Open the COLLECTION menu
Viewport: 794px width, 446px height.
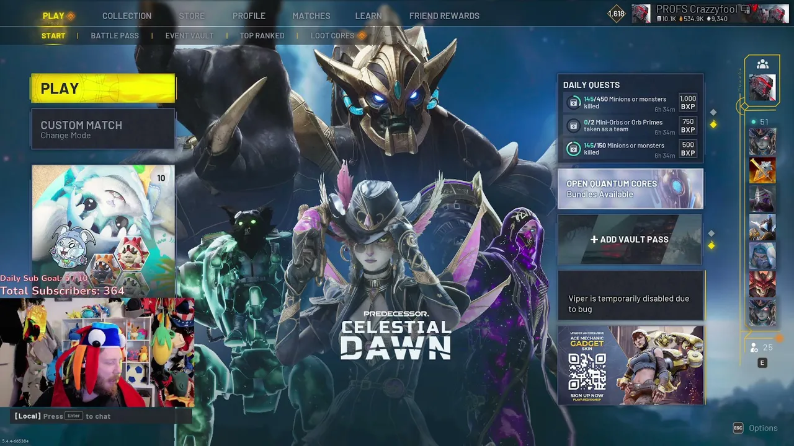point(127,15)
